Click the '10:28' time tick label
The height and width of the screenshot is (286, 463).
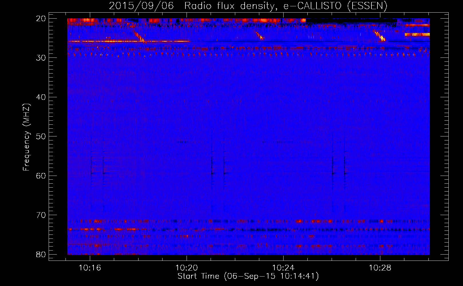point(380,268)
